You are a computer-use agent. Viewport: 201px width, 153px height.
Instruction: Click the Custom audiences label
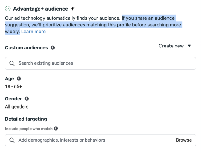pyautogui.click(x=26, y=48)
